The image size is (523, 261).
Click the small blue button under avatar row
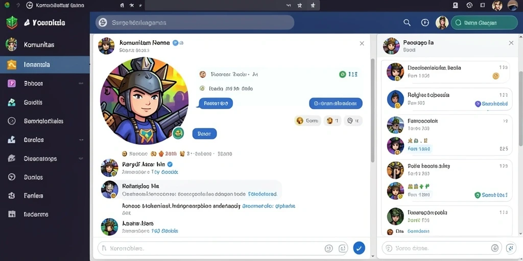pyautogui.click(x=204, y=134)
